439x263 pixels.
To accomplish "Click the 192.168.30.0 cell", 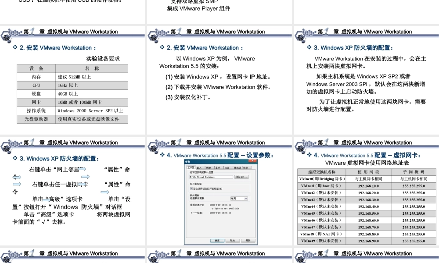I will click(x=368, y=199).
